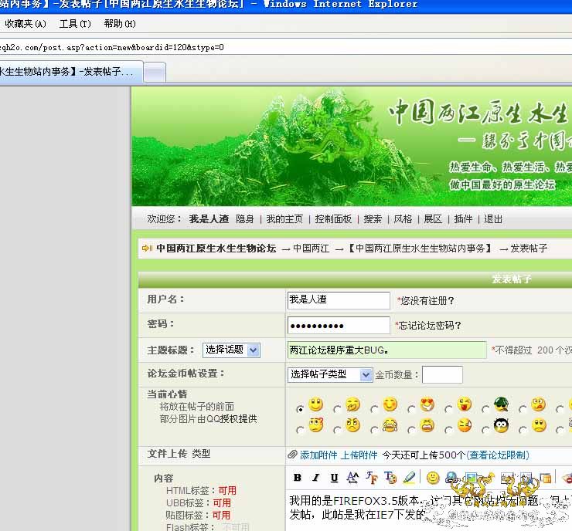The image size is (572, 531).
Task: Open the 工具 tools menu
Action: pos(74,24)
